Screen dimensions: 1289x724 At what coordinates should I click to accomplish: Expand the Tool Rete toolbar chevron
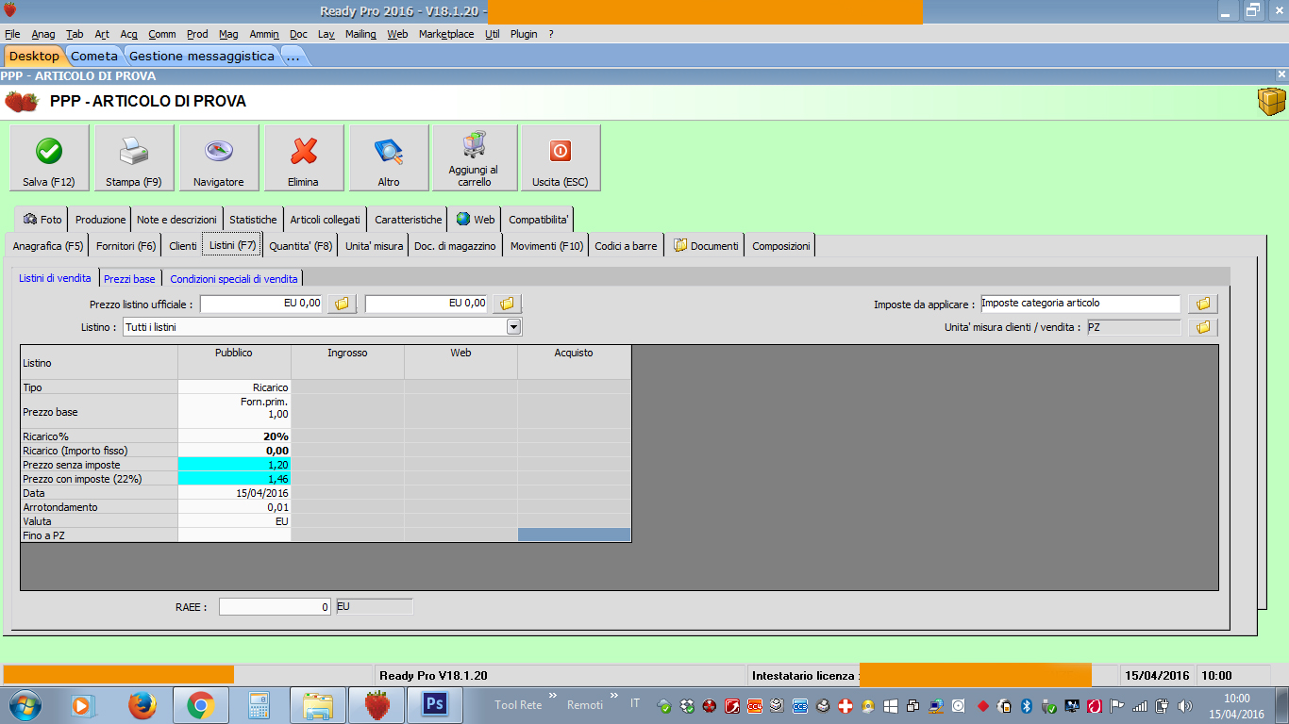tap(552, 696)
